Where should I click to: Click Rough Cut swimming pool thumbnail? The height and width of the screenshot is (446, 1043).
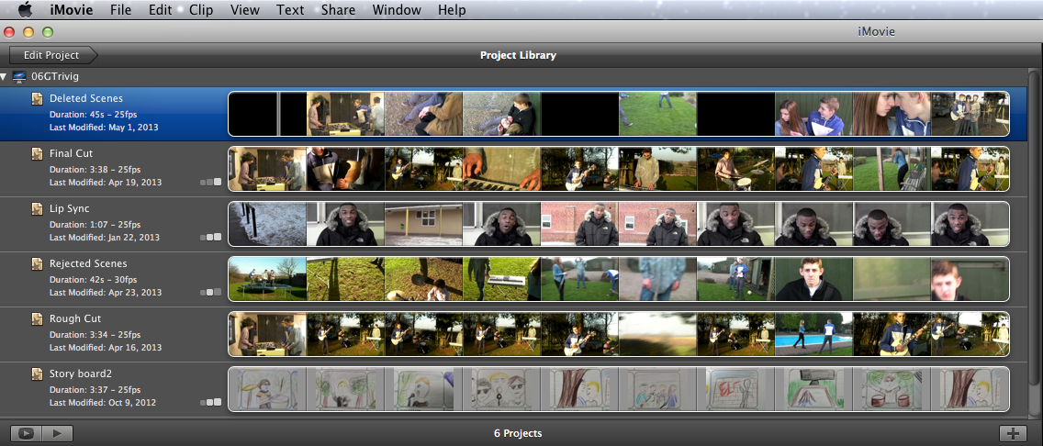click(813, 335)
